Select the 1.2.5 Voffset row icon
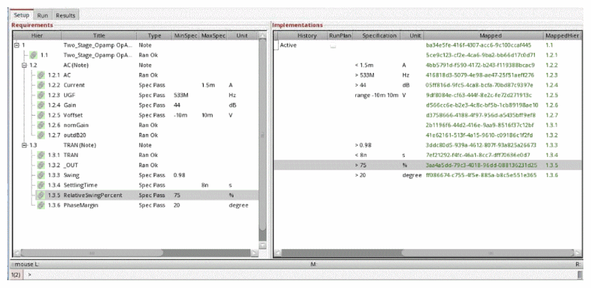591x288 pixels. 41,115
